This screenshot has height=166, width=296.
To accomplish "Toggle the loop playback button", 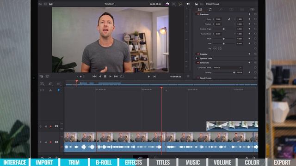I will tap(122, 77).
